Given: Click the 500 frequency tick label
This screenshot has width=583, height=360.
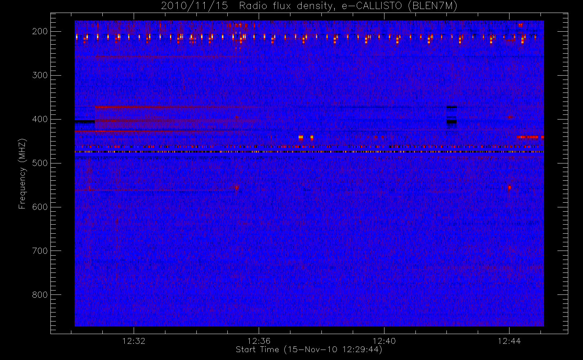Looking at the screenshot, I should point(40,163).
